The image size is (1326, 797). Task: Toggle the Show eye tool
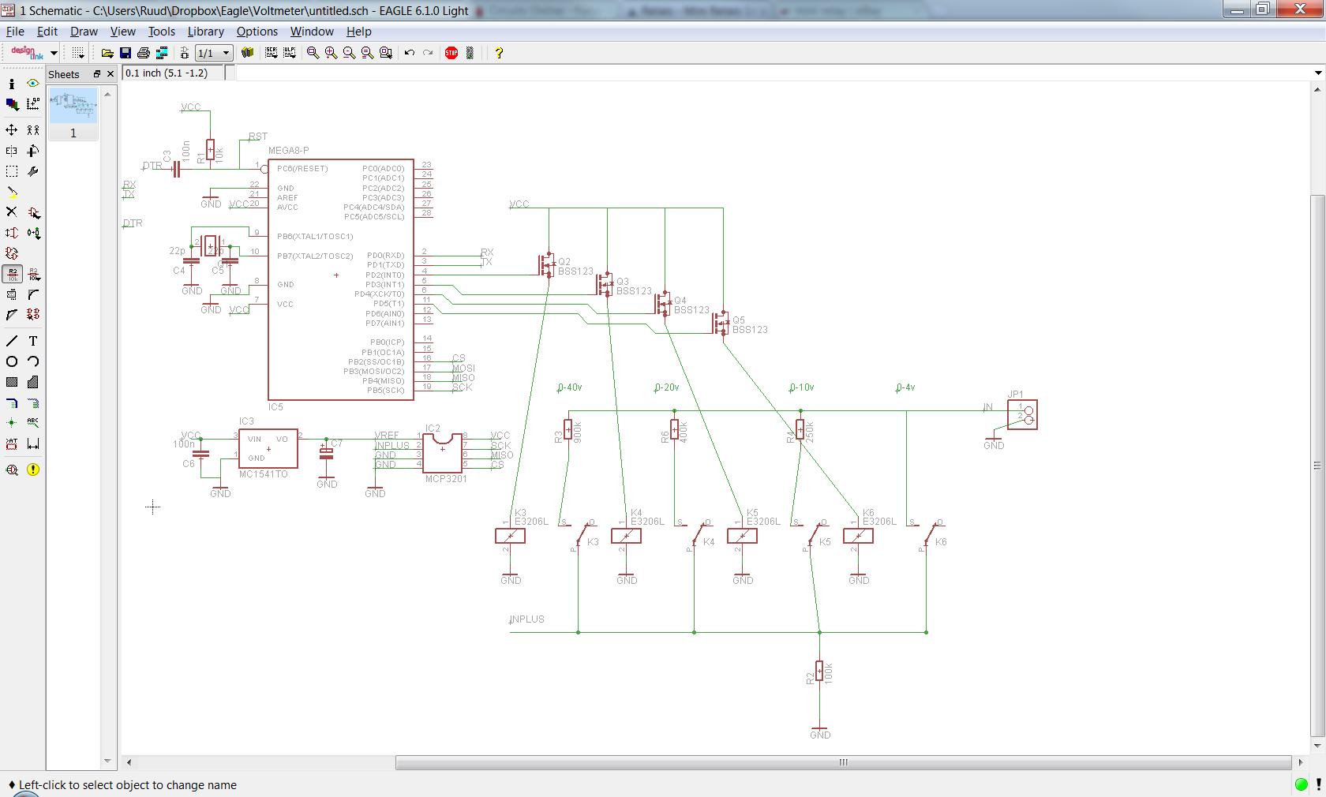[33, 83]
